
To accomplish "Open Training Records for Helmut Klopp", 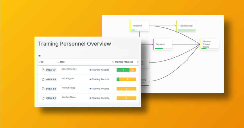I will (101, 89).
